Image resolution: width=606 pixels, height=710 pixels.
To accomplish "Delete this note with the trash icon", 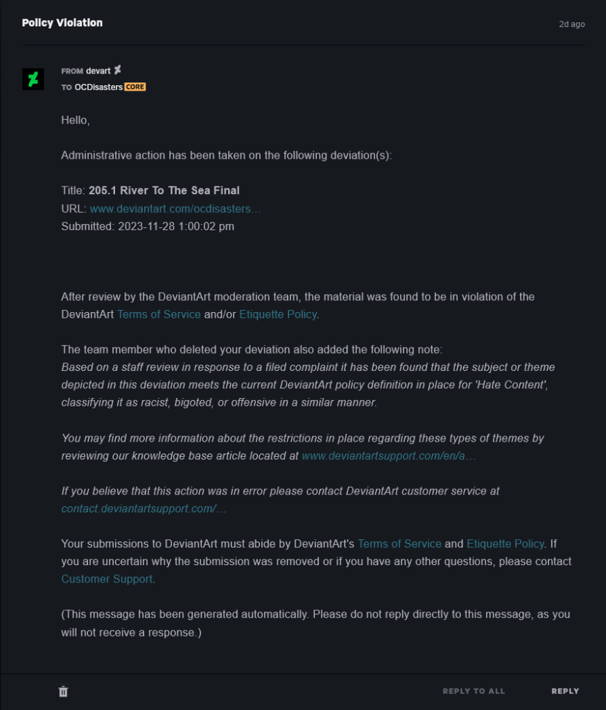I will (x=63, y=691).
